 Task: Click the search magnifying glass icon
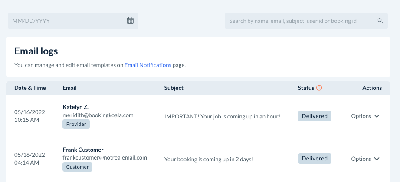tap(380, 21)
